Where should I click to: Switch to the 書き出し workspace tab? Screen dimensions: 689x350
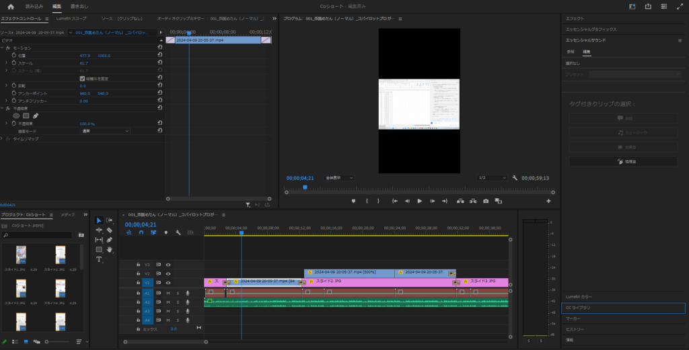pyautogui.click(x=78, y=6)
